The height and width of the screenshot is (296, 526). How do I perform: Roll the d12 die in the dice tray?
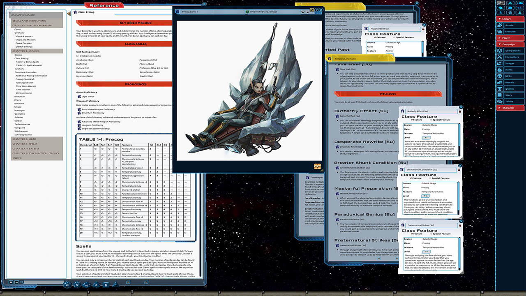point(77,285)
